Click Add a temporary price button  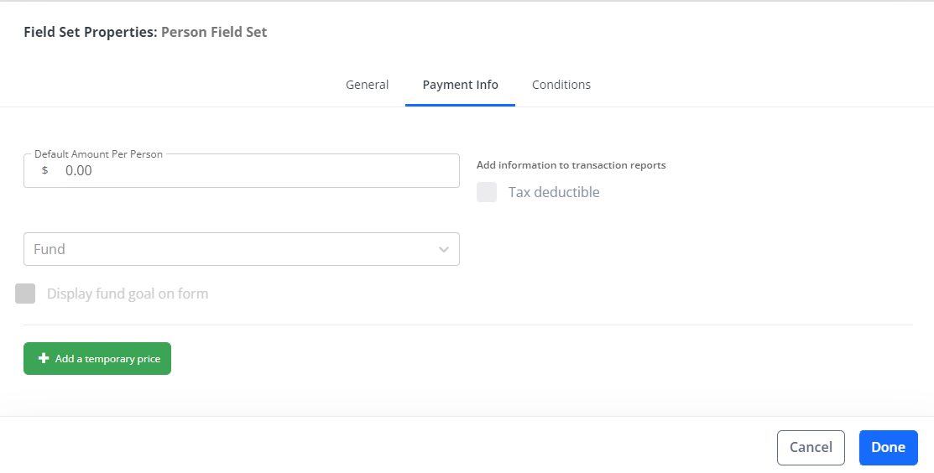pyautogui.click(x=97, y=358)
